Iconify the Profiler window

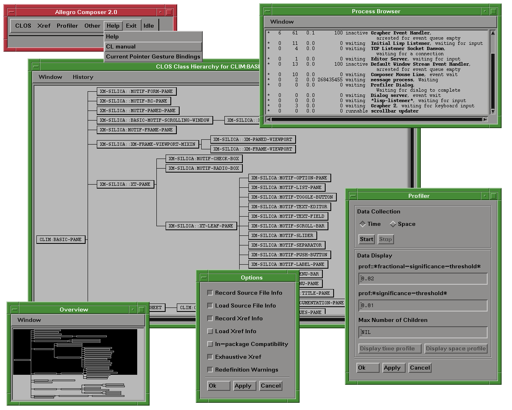pos(485,196)
